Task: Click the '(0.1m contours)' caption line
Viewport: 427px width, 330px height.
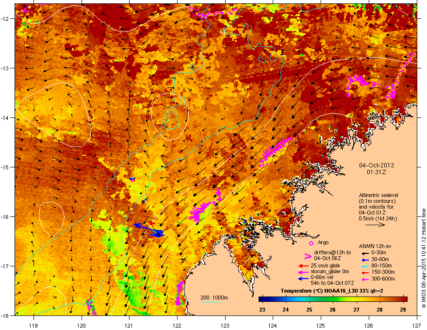Action: pyautogui.click(x=377, y=201)
